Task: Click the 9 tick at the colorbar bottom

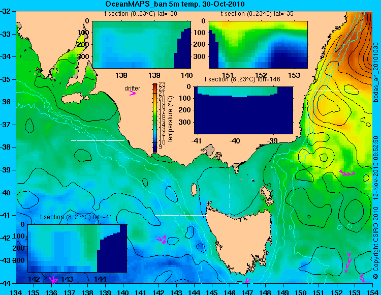Action: [x=161, y=147]
